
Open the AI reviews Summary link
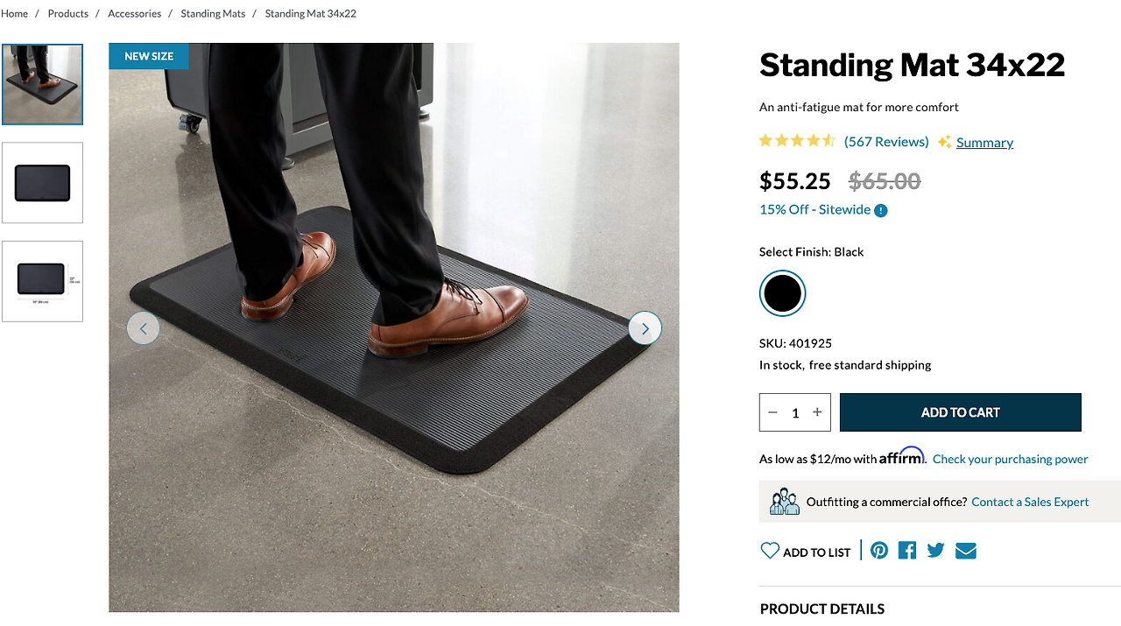tap(984, 143)
